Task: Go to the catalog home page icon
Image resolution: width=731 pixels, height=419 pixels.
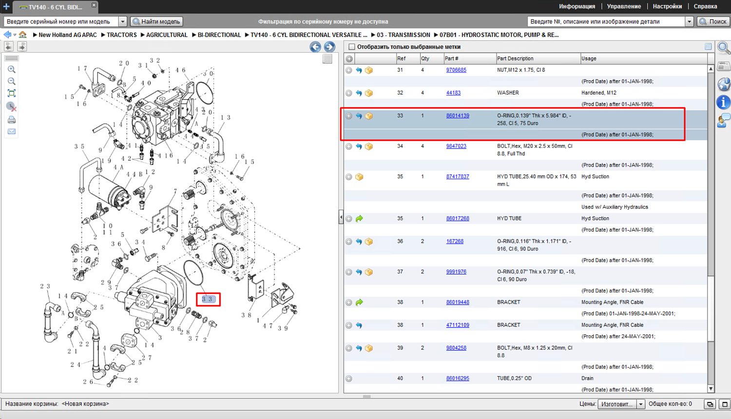Action: tap(23, 35)
